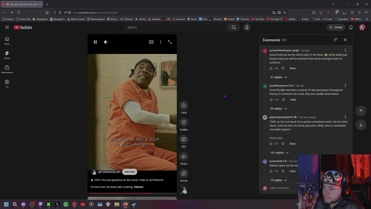371x209 pixels.
Task: Open the POV grandma related video link
Action: pos(127,180)
